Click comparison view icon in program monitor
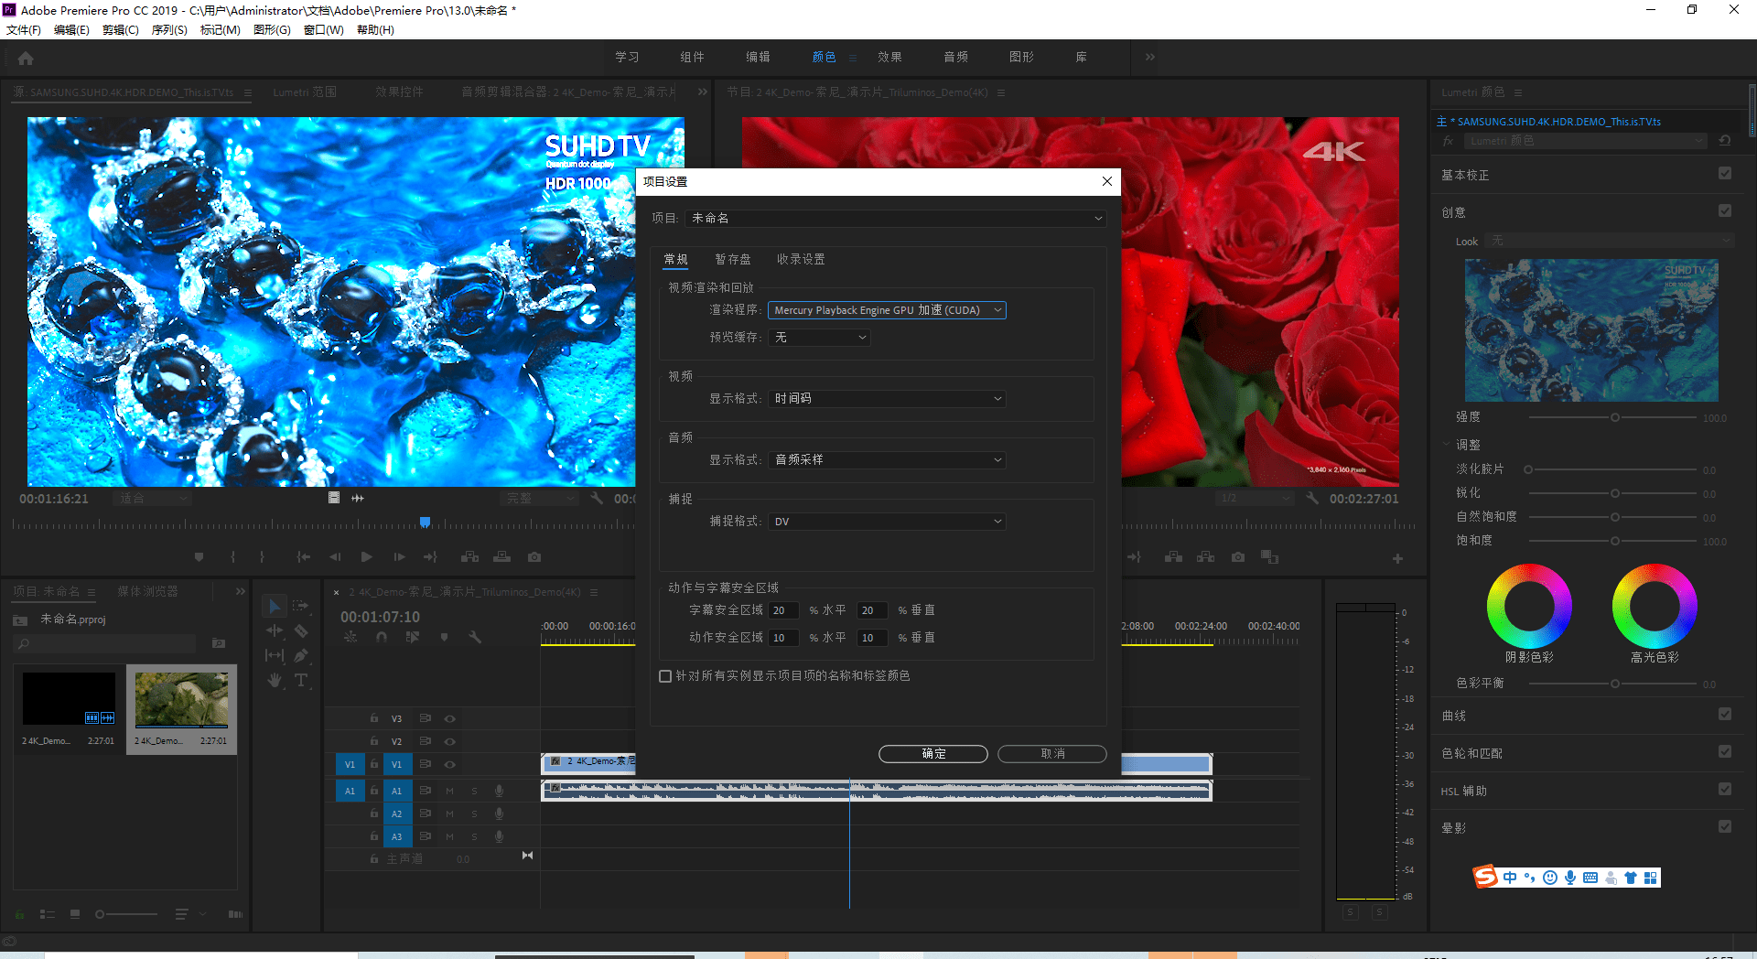 pyautogui.click(x=1269, y=556)
